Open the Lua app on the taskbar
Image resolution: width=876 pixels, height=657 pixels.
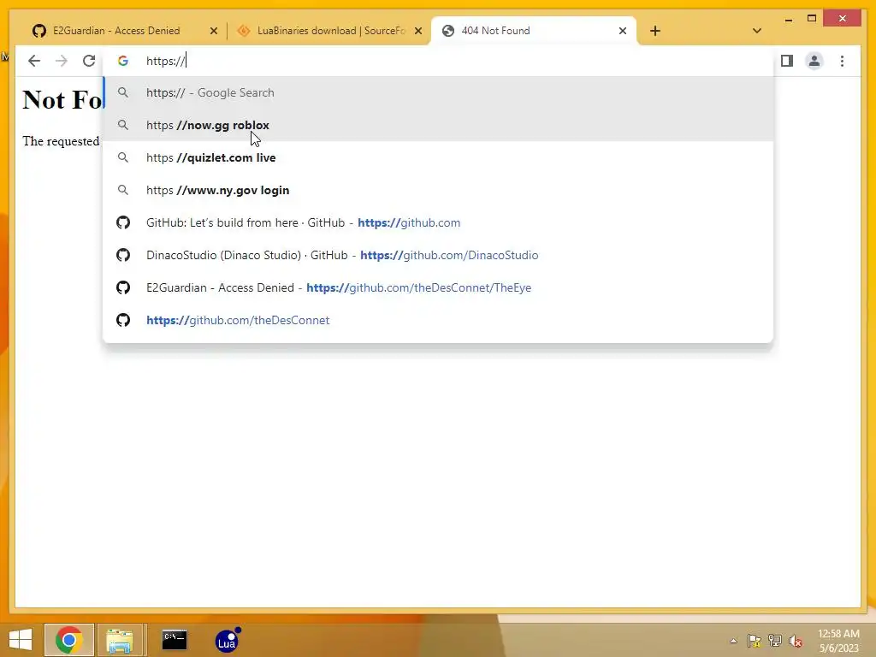(x=227, y=640)
